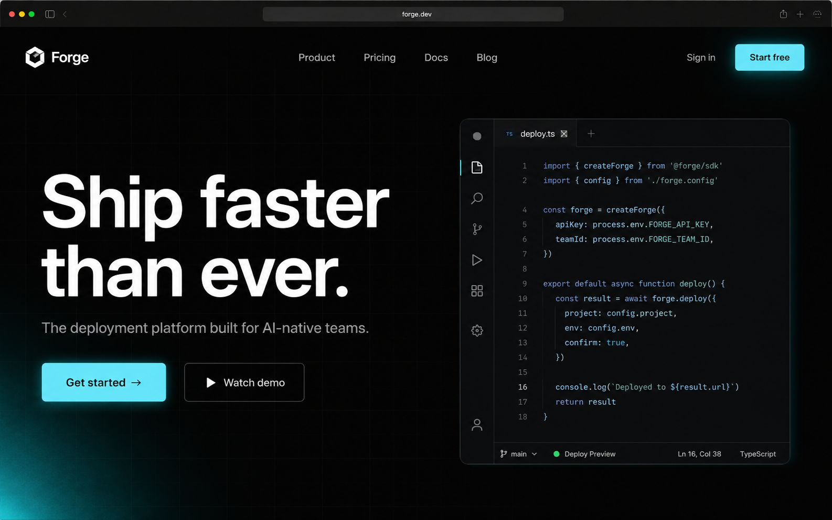Open a new browser tab
Viewport: 832px width, 520px height.
tap(800, 14)
